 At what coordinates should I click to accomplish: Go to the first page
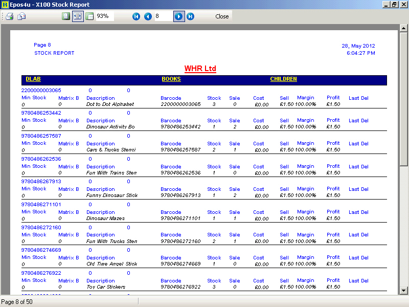tap(136, 16)
